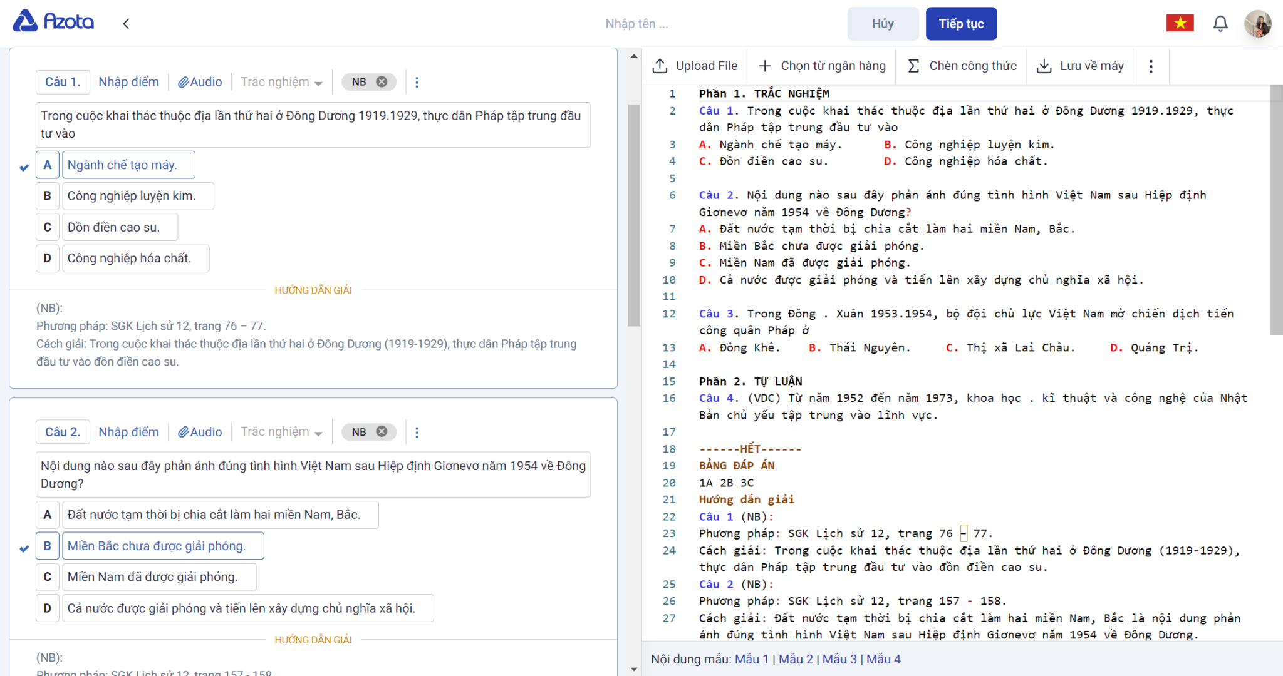Mark answer D correct for Câu 2
Image resolution: width=1283 pixels, height=676 pixels.
pos(48,608)
